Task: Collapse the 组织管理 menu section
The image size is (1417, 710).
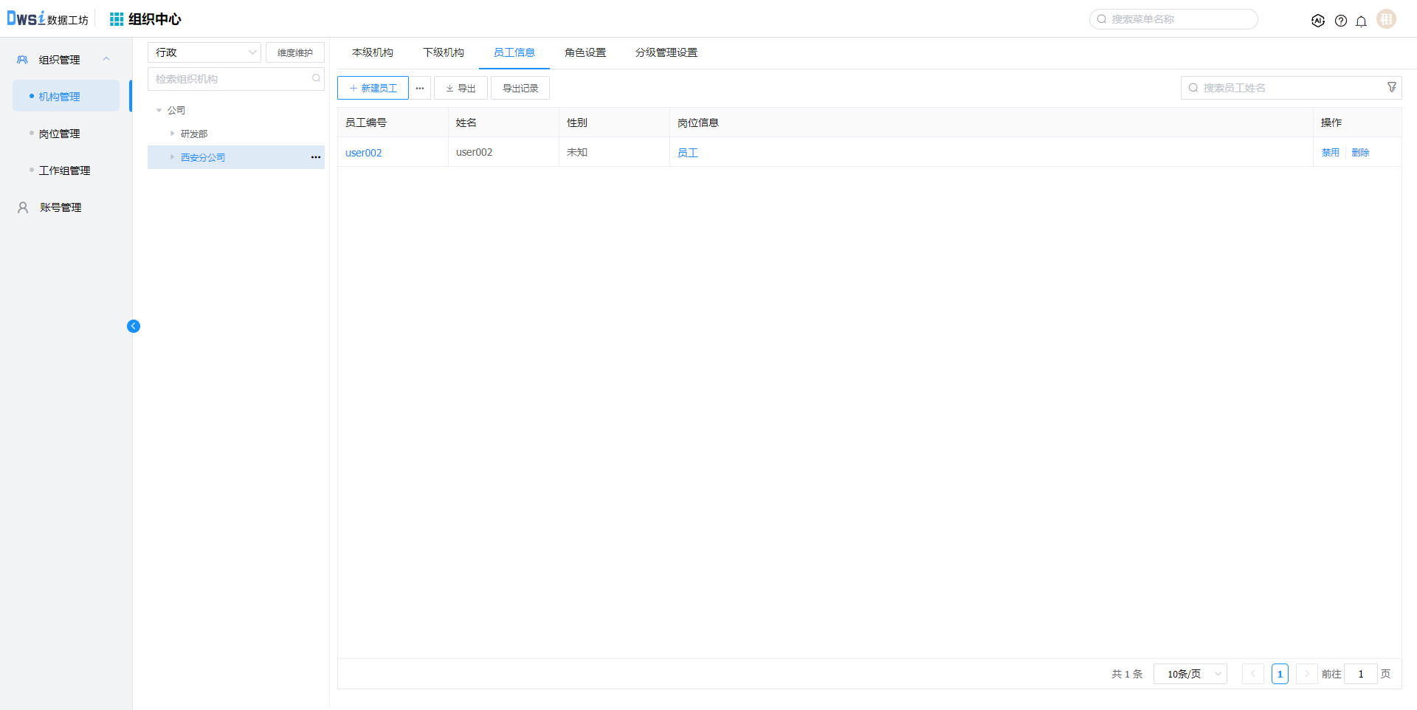Action: pos(106,60)
